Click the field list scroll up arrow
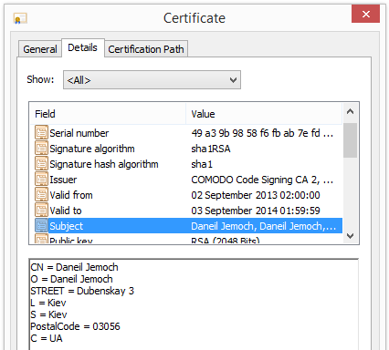 (350, 111)
